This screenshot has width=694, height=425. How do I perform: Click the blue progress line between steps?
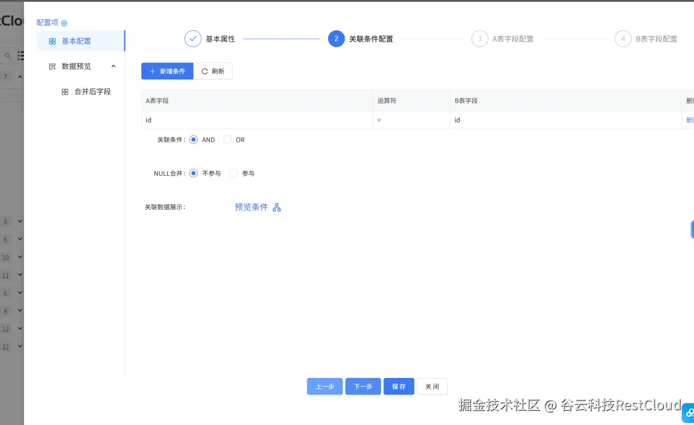[x=282, y=38]
